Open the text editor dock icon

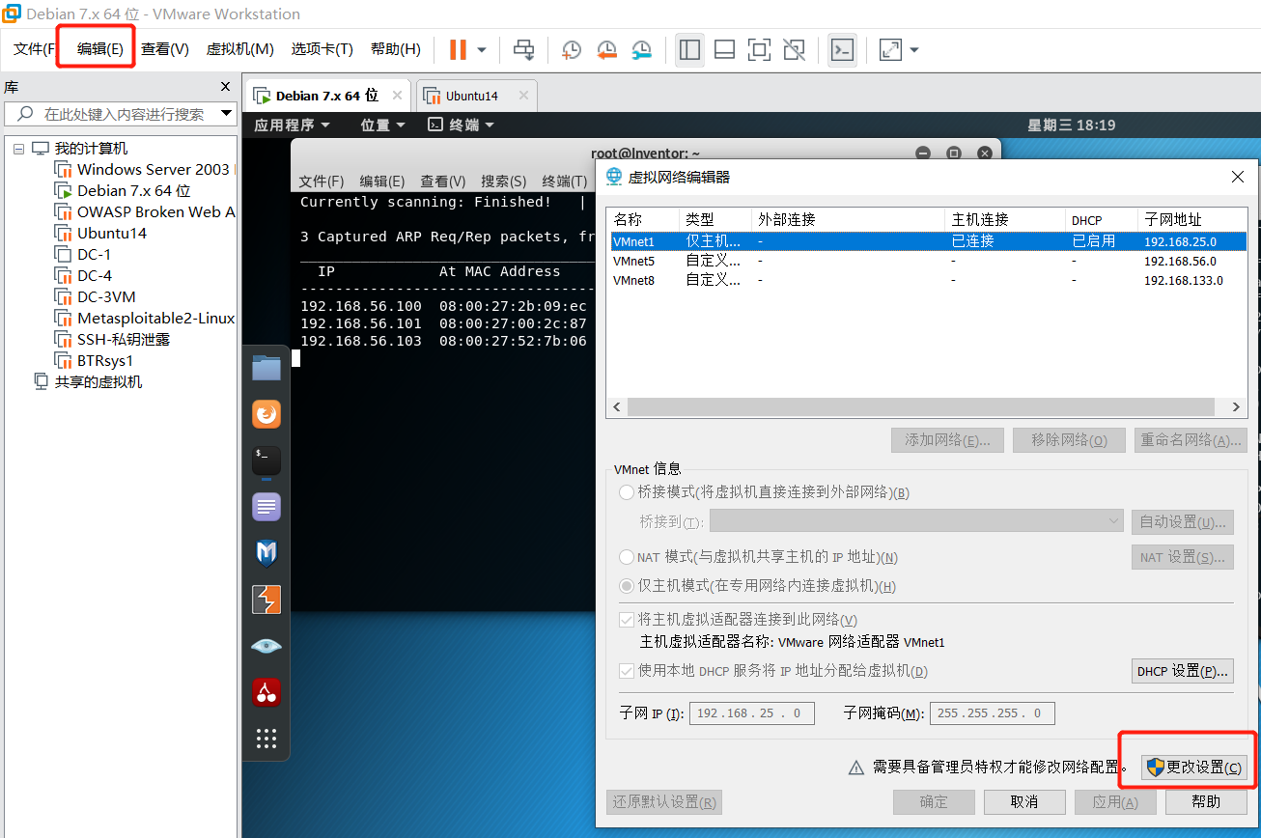[x=266, y=507]
